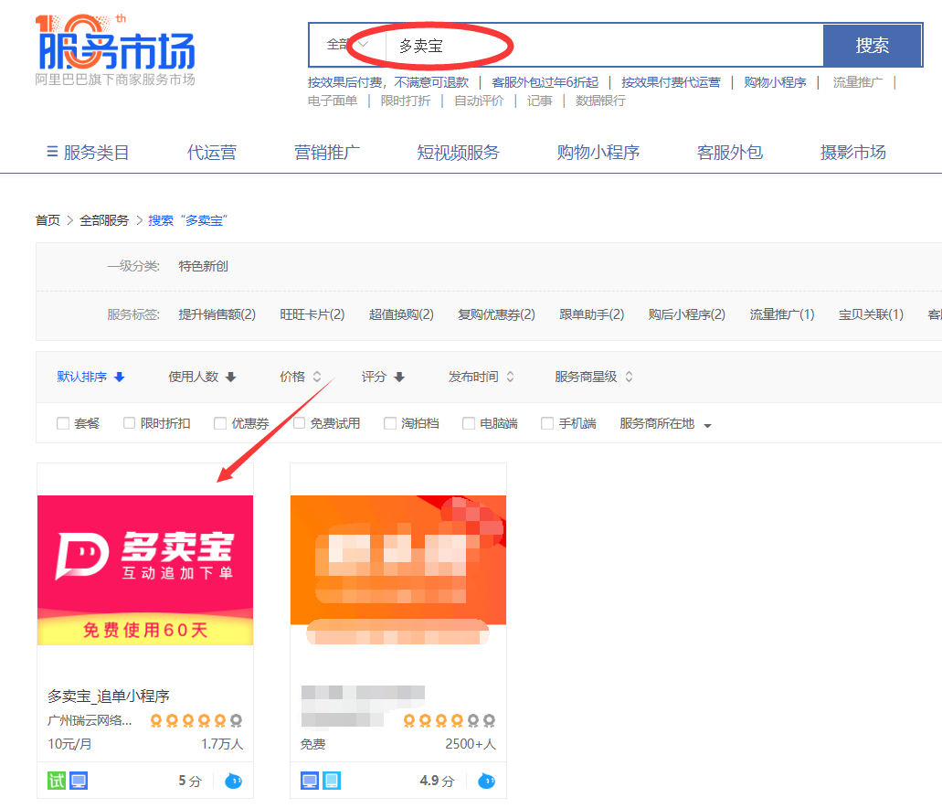Sort results by 评分
This screenshot has height=808, width=942.
tap(374, 377)
